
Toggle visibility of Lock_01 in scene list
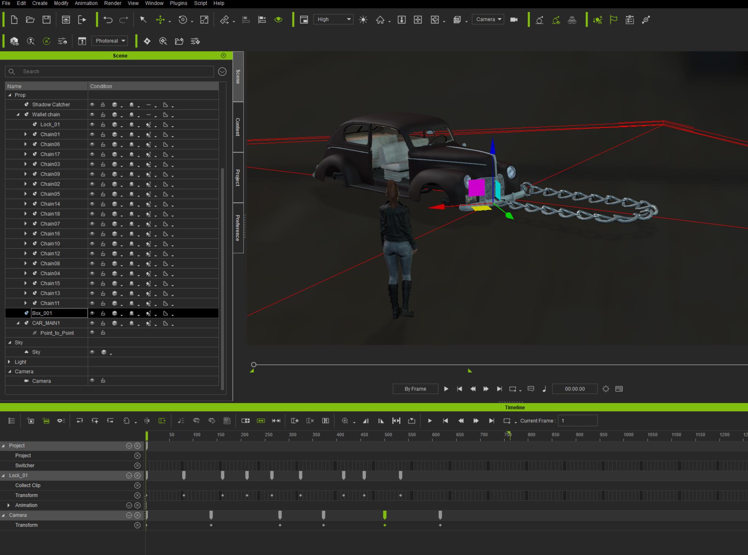(92, 125)
